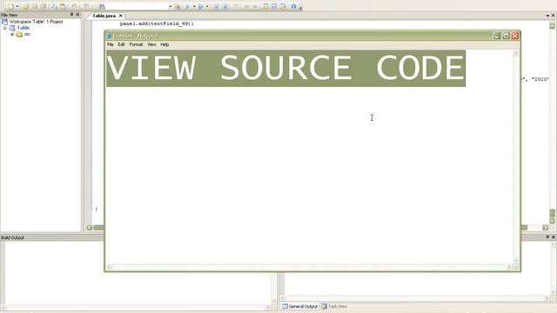Close the bottom-right output panel
The height and width of the screenshot is (313, 557).
[554, 236]
